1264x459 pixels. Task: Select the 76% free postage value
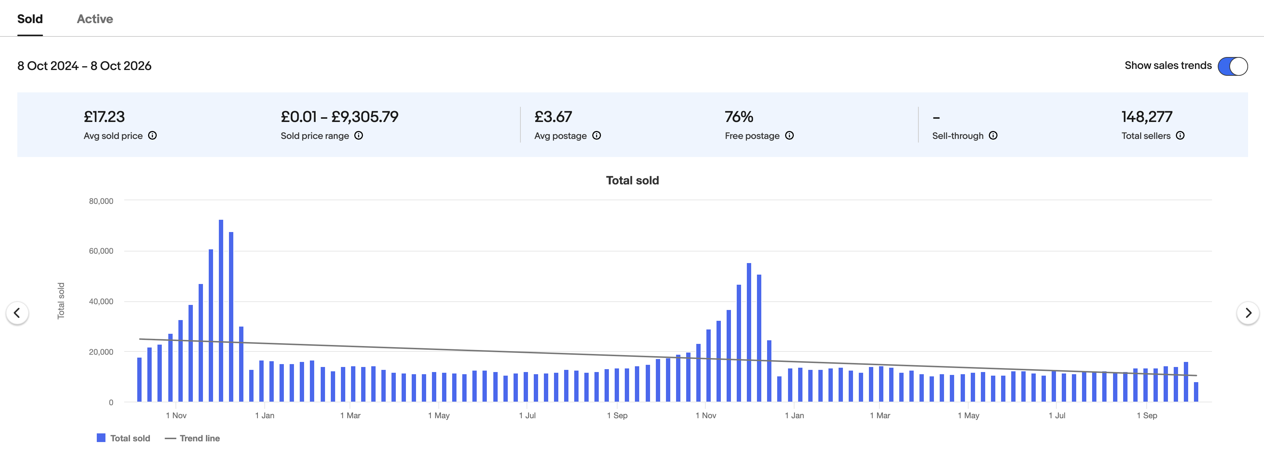(739, 117)
